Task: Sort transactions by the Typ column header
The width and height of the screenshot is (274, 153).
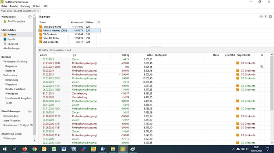Action: point(91,55)
